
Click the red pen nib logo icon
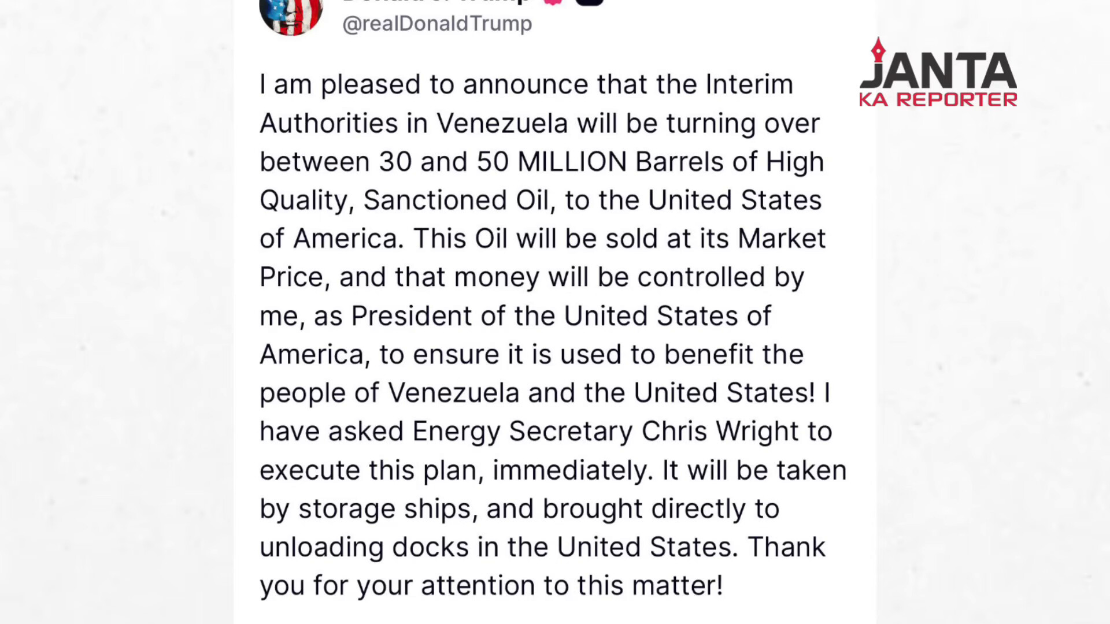(x=878, y=50)
